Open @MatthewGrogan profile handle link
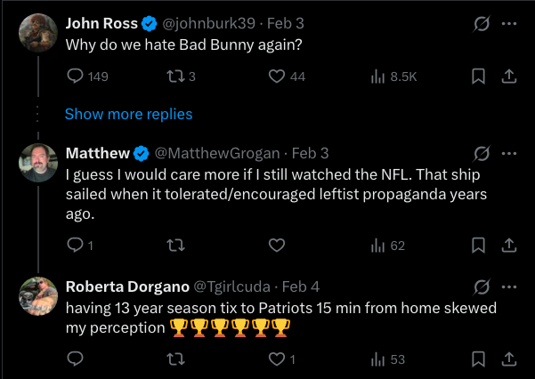Screen dimensions: 535x379 coord(217,154)
